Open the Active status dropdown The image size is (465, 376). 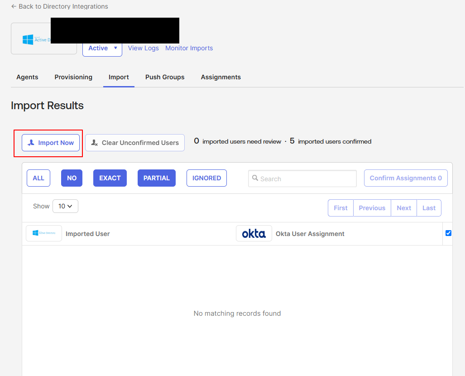point(102,48)
